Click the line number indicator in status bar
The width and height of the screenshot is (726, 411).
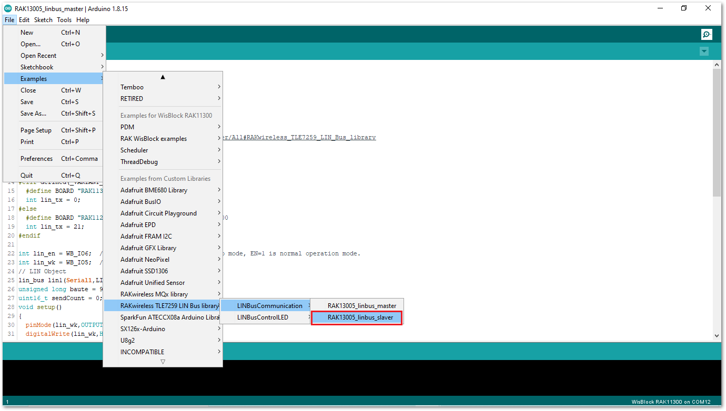(x=7, y=402)
